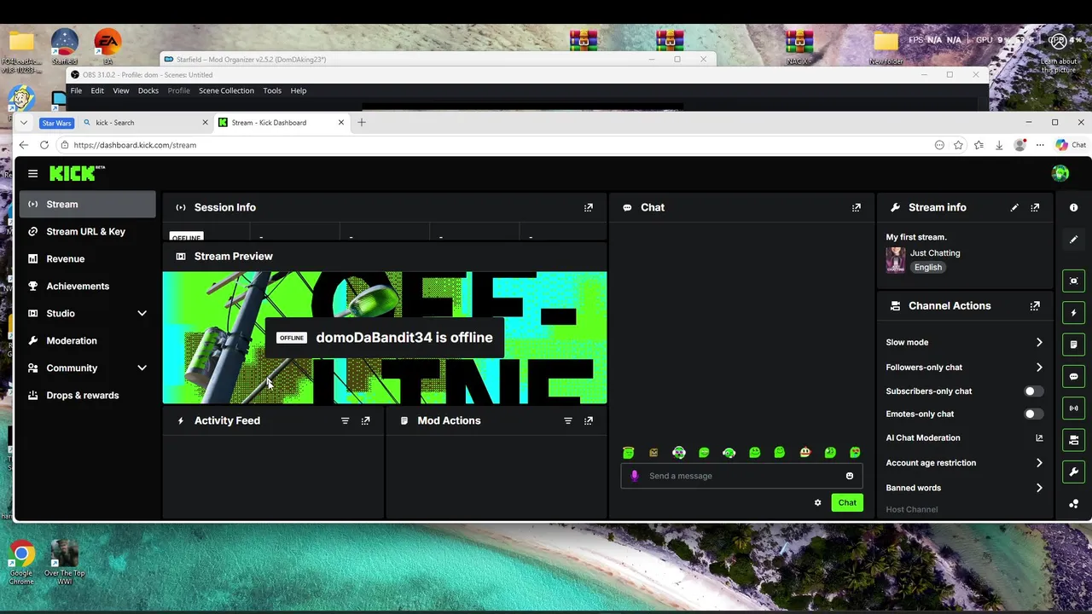Open AI Chat Moderation external link
Viewport: 1092px width, 614px height.
tap(1039, 438)
